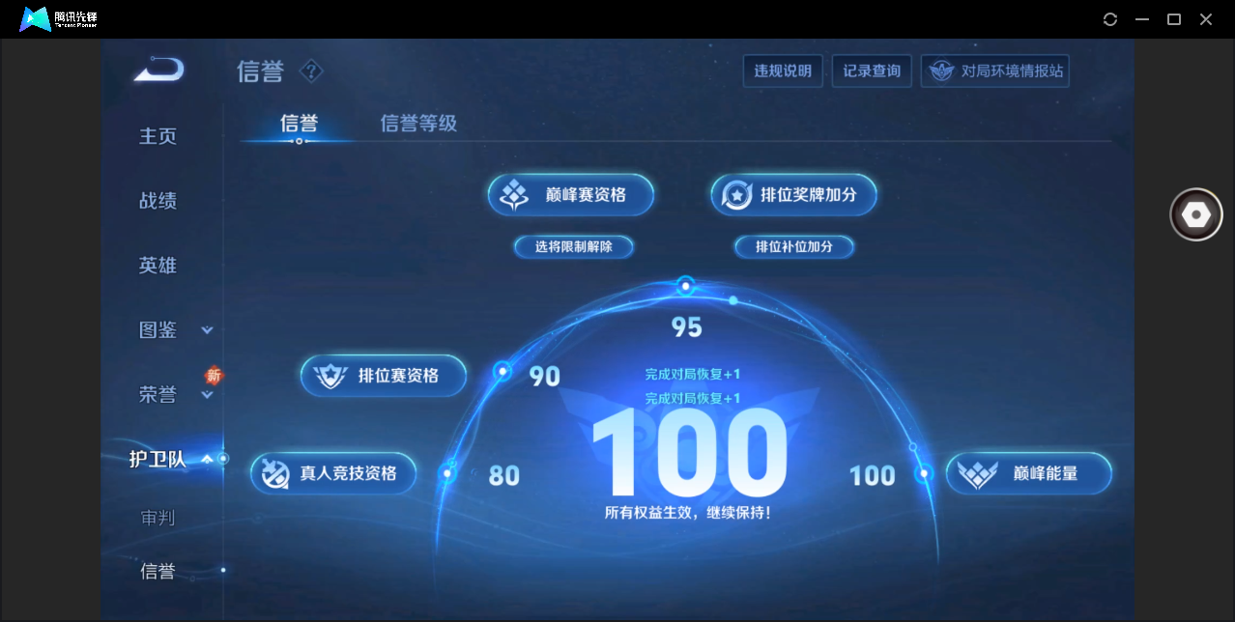Click the 真人竞技资格 crossed swords icon

click(274, 474)
